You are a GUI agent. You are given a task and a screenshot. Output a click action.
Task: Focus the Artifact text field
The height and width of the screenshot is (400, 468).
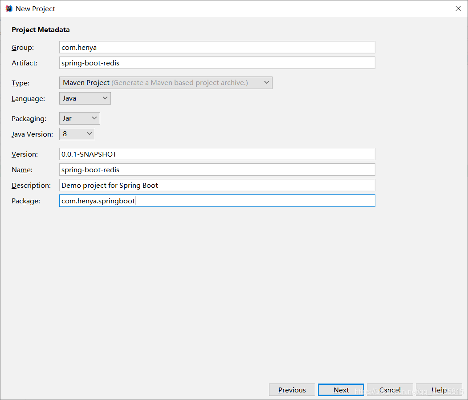(x=217, y=63)
